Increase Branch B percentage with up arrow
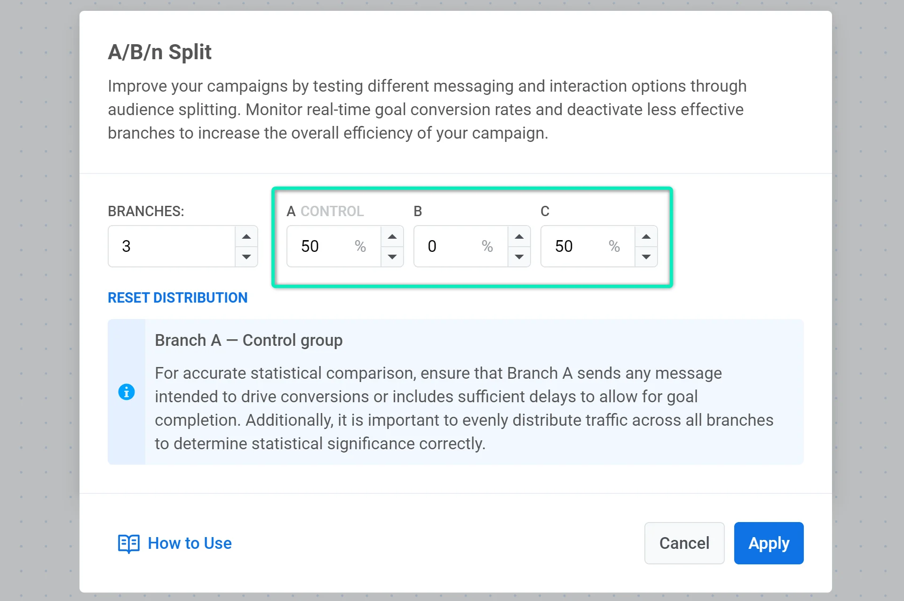904x601 pixels. pyautogui.click(x=519, y=236)
